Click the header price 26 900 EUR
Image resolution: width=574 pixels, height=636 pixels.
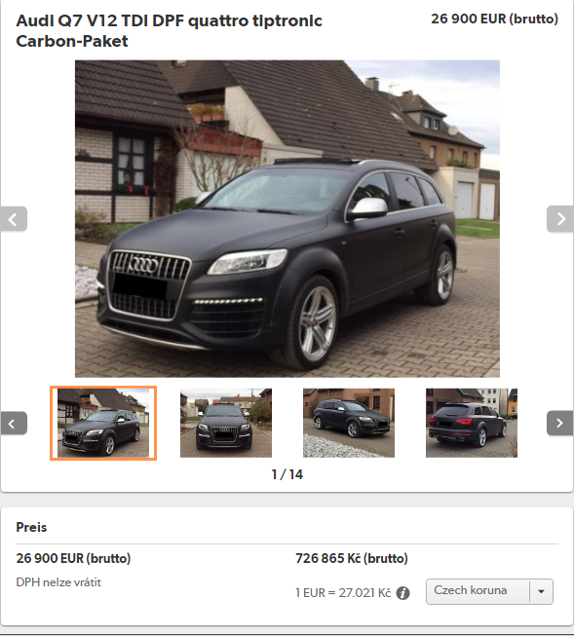(494, 19)
